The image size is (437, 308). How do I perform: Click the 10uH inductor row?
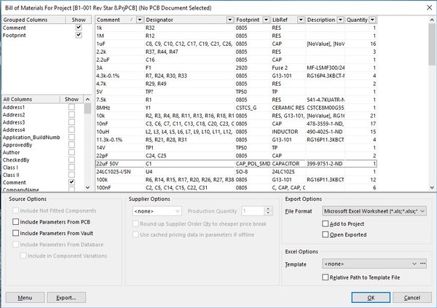tap(236, 132)
